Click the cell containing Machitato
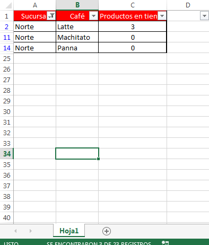The height and width of the screenshot is (245, 209). click(x=77, y=37)
